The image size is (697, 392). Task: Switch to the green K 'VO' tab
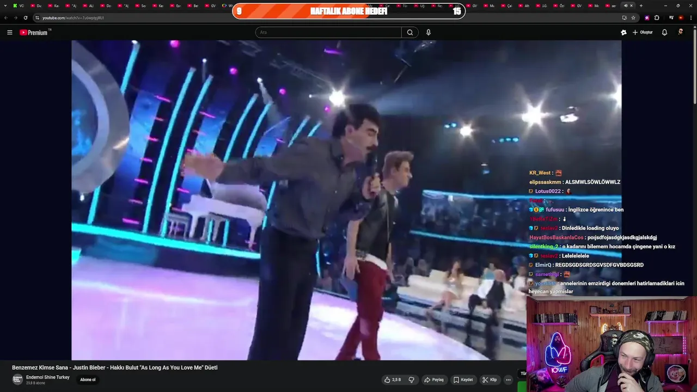point(19,5)
